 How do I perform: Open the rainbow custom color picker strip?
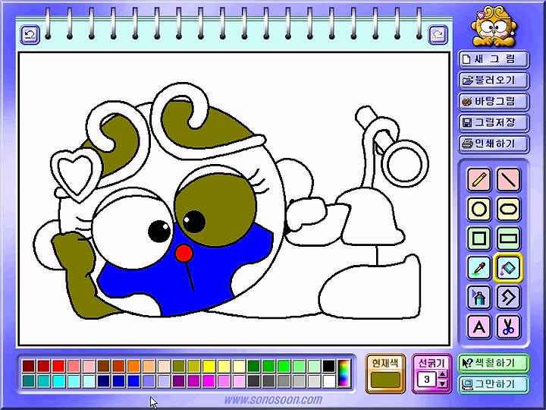pyautogui.click(x=344, y=374)
